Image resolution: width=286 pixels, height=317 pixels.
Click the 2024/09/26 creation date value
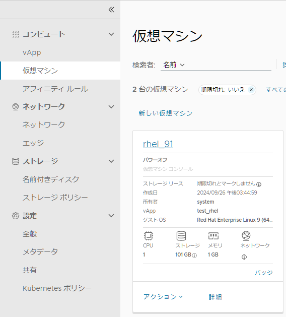pos(227,193)
